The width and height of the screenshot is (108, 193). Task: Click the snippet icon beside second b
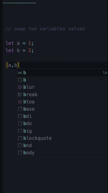pos(20,80)
